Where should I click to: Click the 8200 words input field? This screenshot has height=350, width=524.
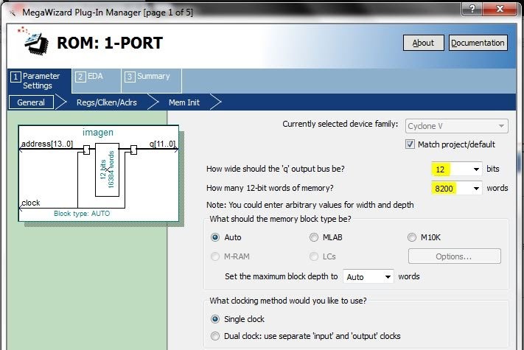point(451,189)
